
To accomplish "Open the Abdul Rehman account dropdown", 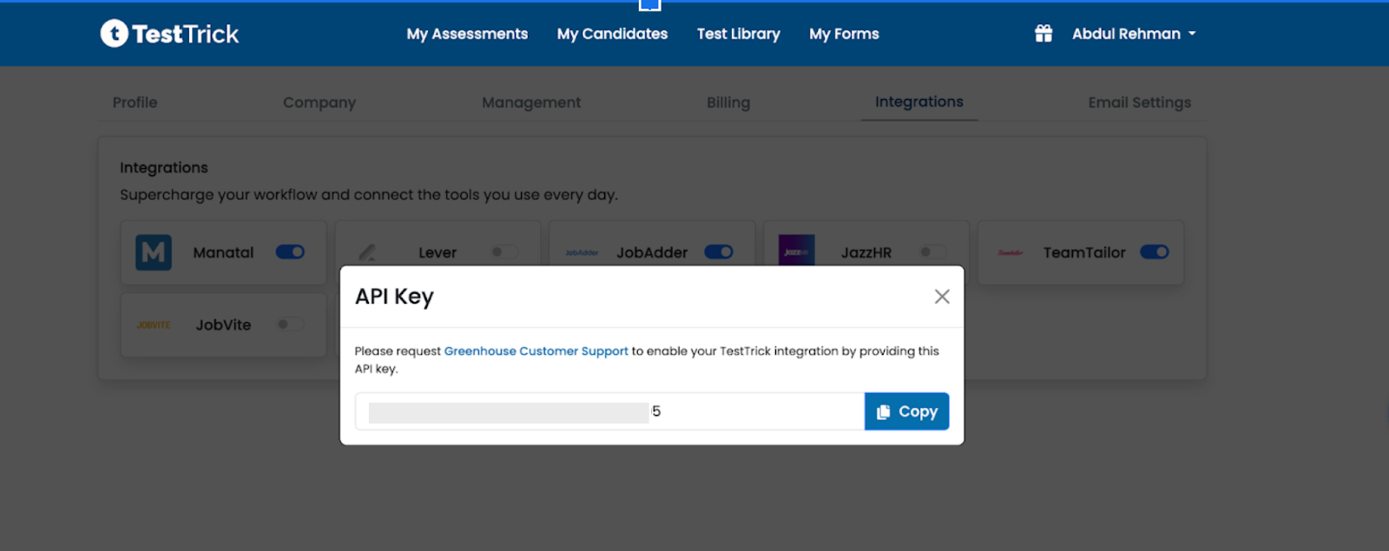I will 1133,34.
